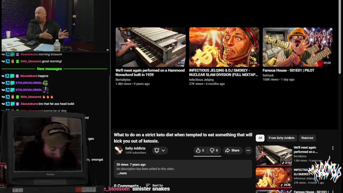Open the BertsBytes channel link under grid video
The width and height of the screenshot is (343, 193).
[123, 80]
